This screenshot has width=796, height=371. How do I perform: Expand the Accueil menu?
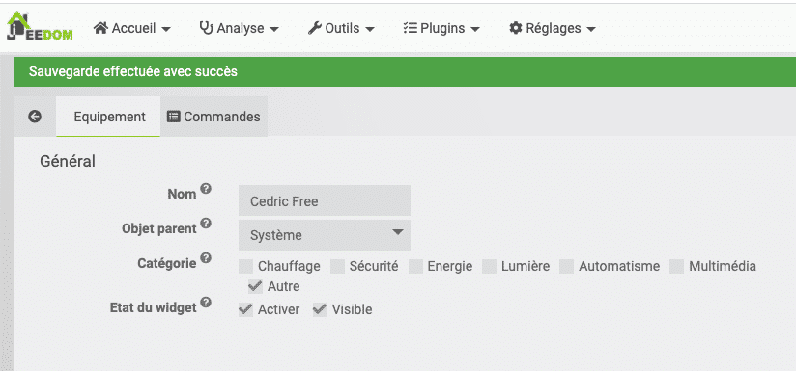click(132, 28)
